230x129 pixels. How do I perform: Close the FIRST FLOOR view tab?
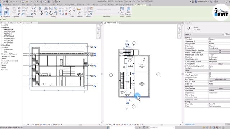tap(118, 23)
